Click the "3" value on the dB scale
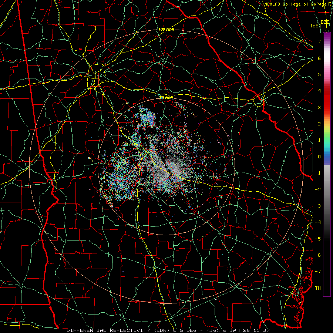The width and height of the screenshot is (333, 333). (319, 107)
